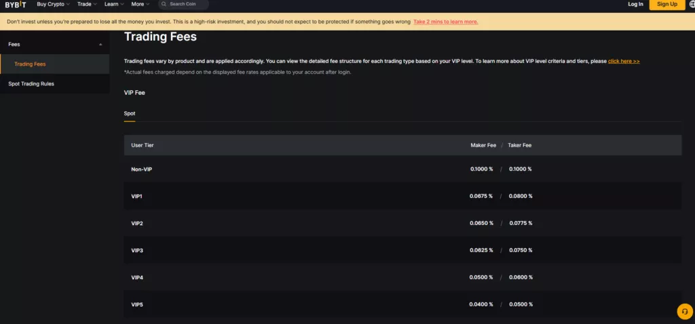Image resolution: width=695 pixels, height=324 pixels.
Task: Collapse the Fees sidebar section arrow
Action: tap(100, 44)
